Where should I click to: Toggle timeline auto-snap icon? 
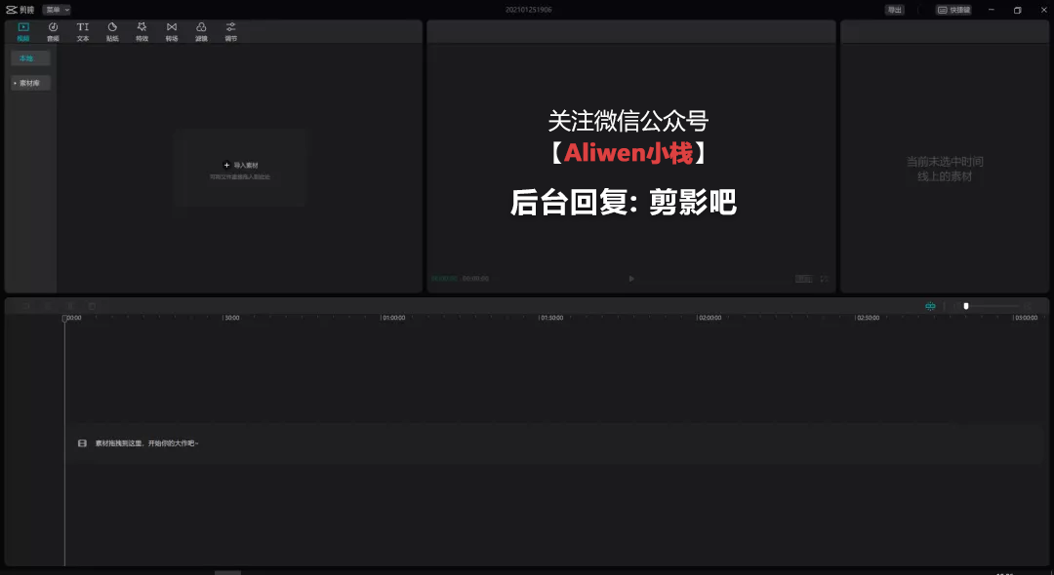click(x=930, y=306)
